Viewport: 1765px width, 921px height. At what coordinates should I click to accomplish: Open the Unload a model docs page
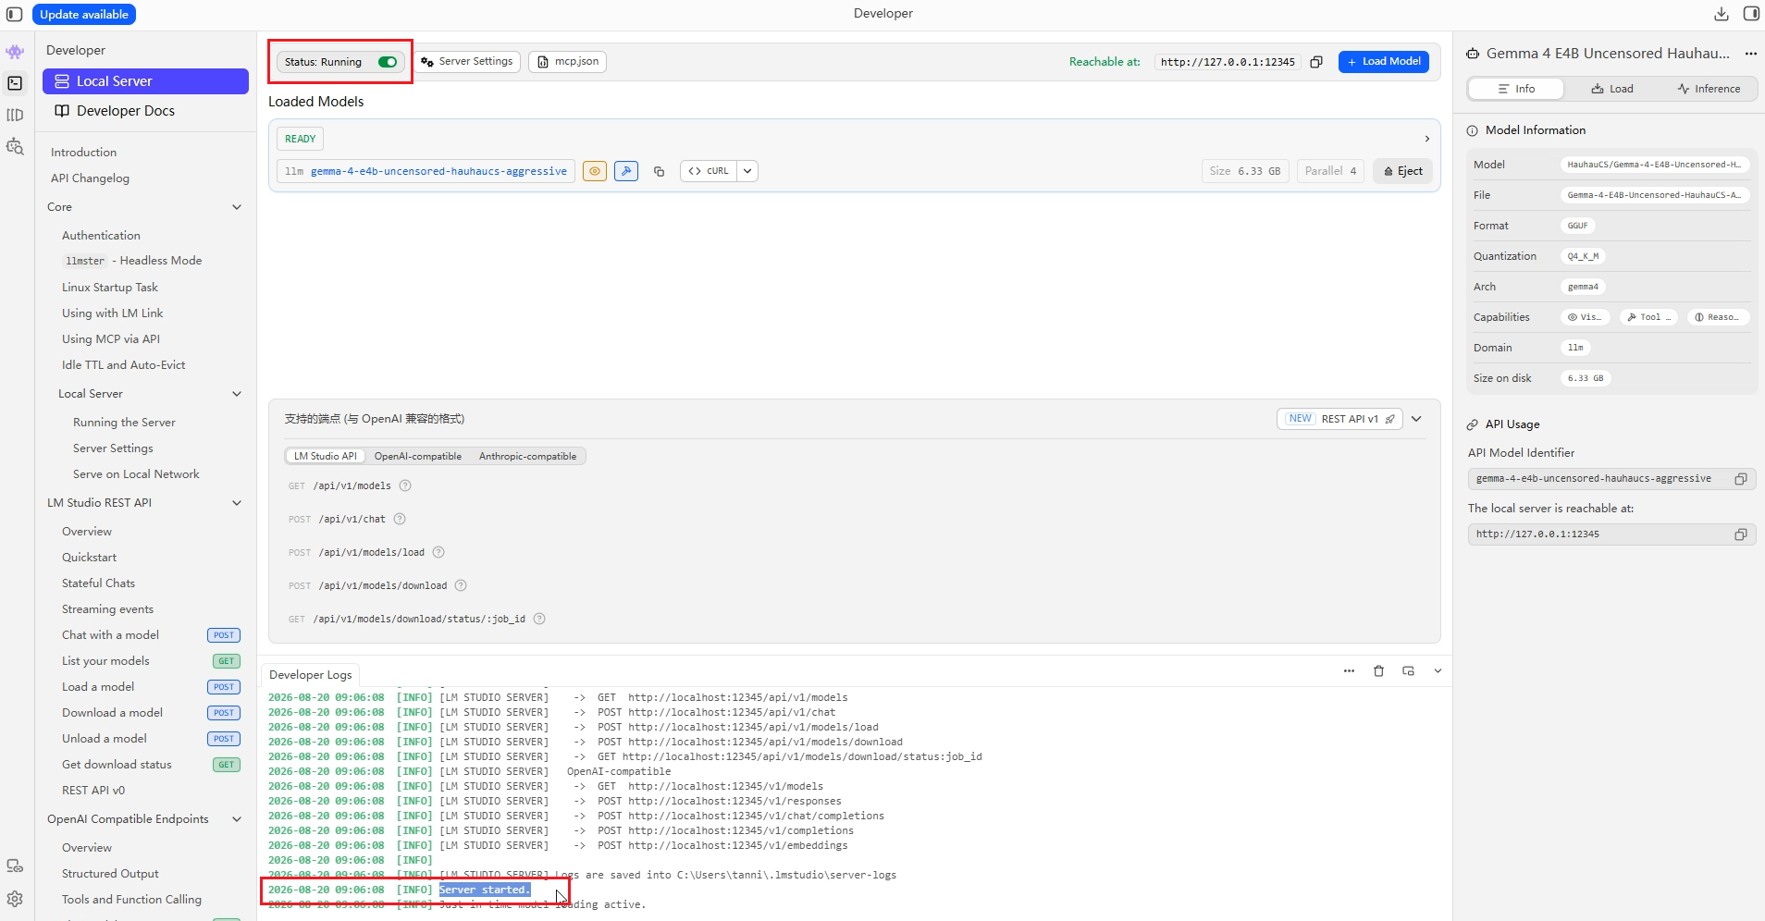105,739
